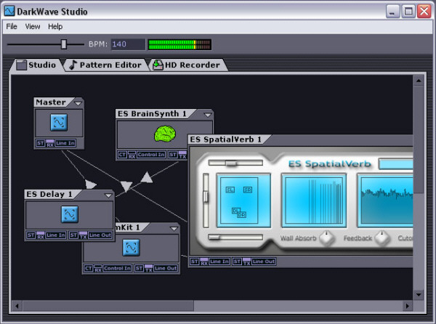The width and height of the screenshot is (436, 324).
Task: Open the File menu
Action: 12,26
